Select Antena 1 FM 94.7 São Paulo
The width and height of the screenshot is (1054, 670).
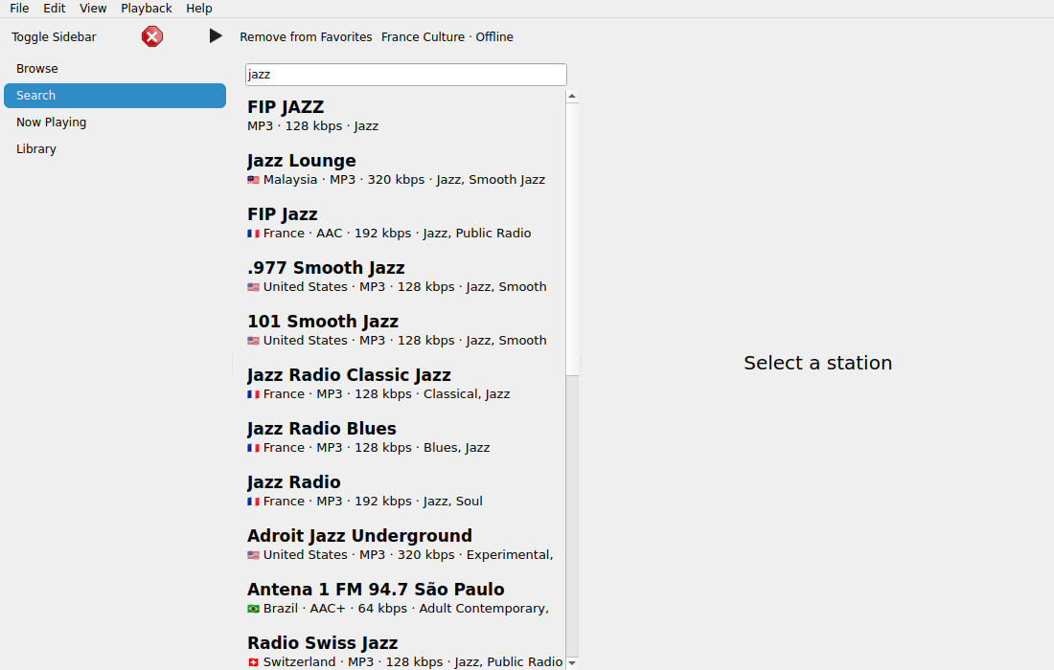click(x=405, y=599)
